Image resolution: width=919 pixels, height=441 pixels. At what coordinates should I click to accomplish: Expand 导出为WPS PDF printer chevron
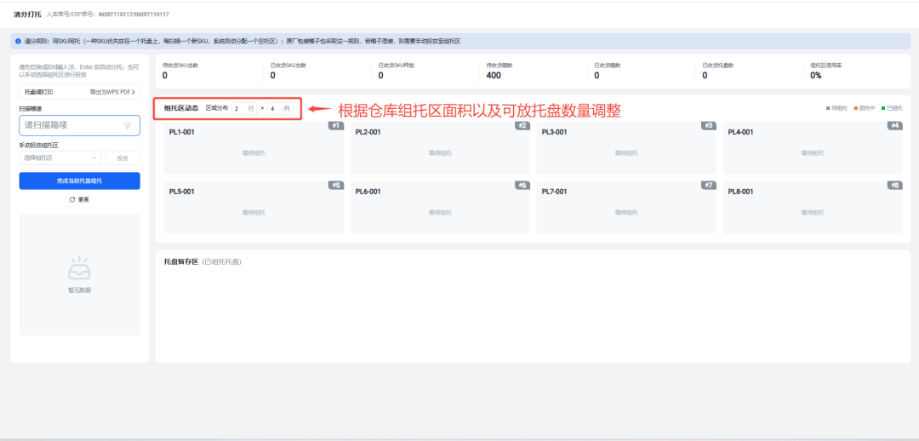point(134,92)
